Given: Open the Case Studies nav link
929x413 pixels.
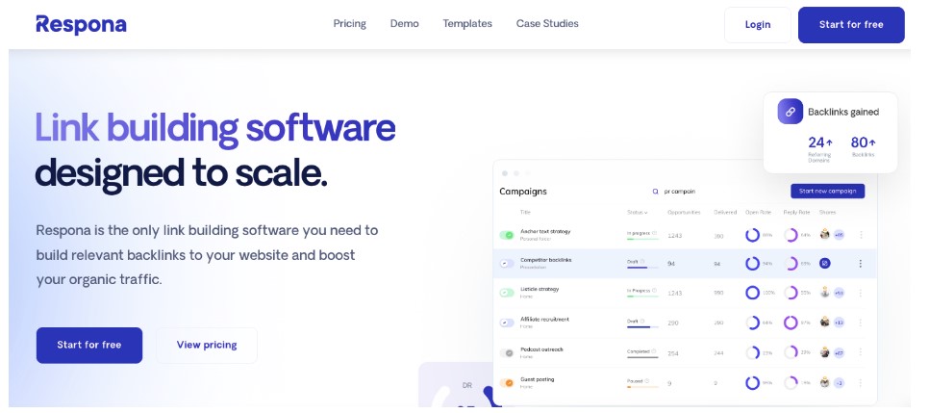Looking at the screenshot, I should tap(547, 24).
